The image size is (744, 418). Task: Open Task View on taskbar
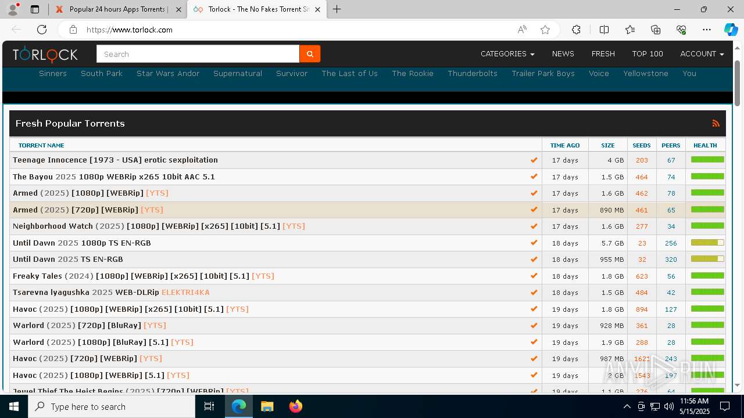(x=209, y=406)
